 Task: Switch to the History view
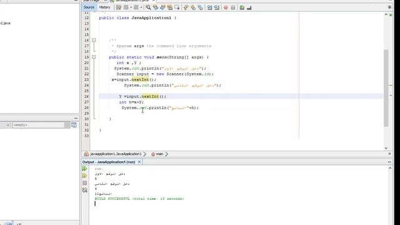coord(104,7)
